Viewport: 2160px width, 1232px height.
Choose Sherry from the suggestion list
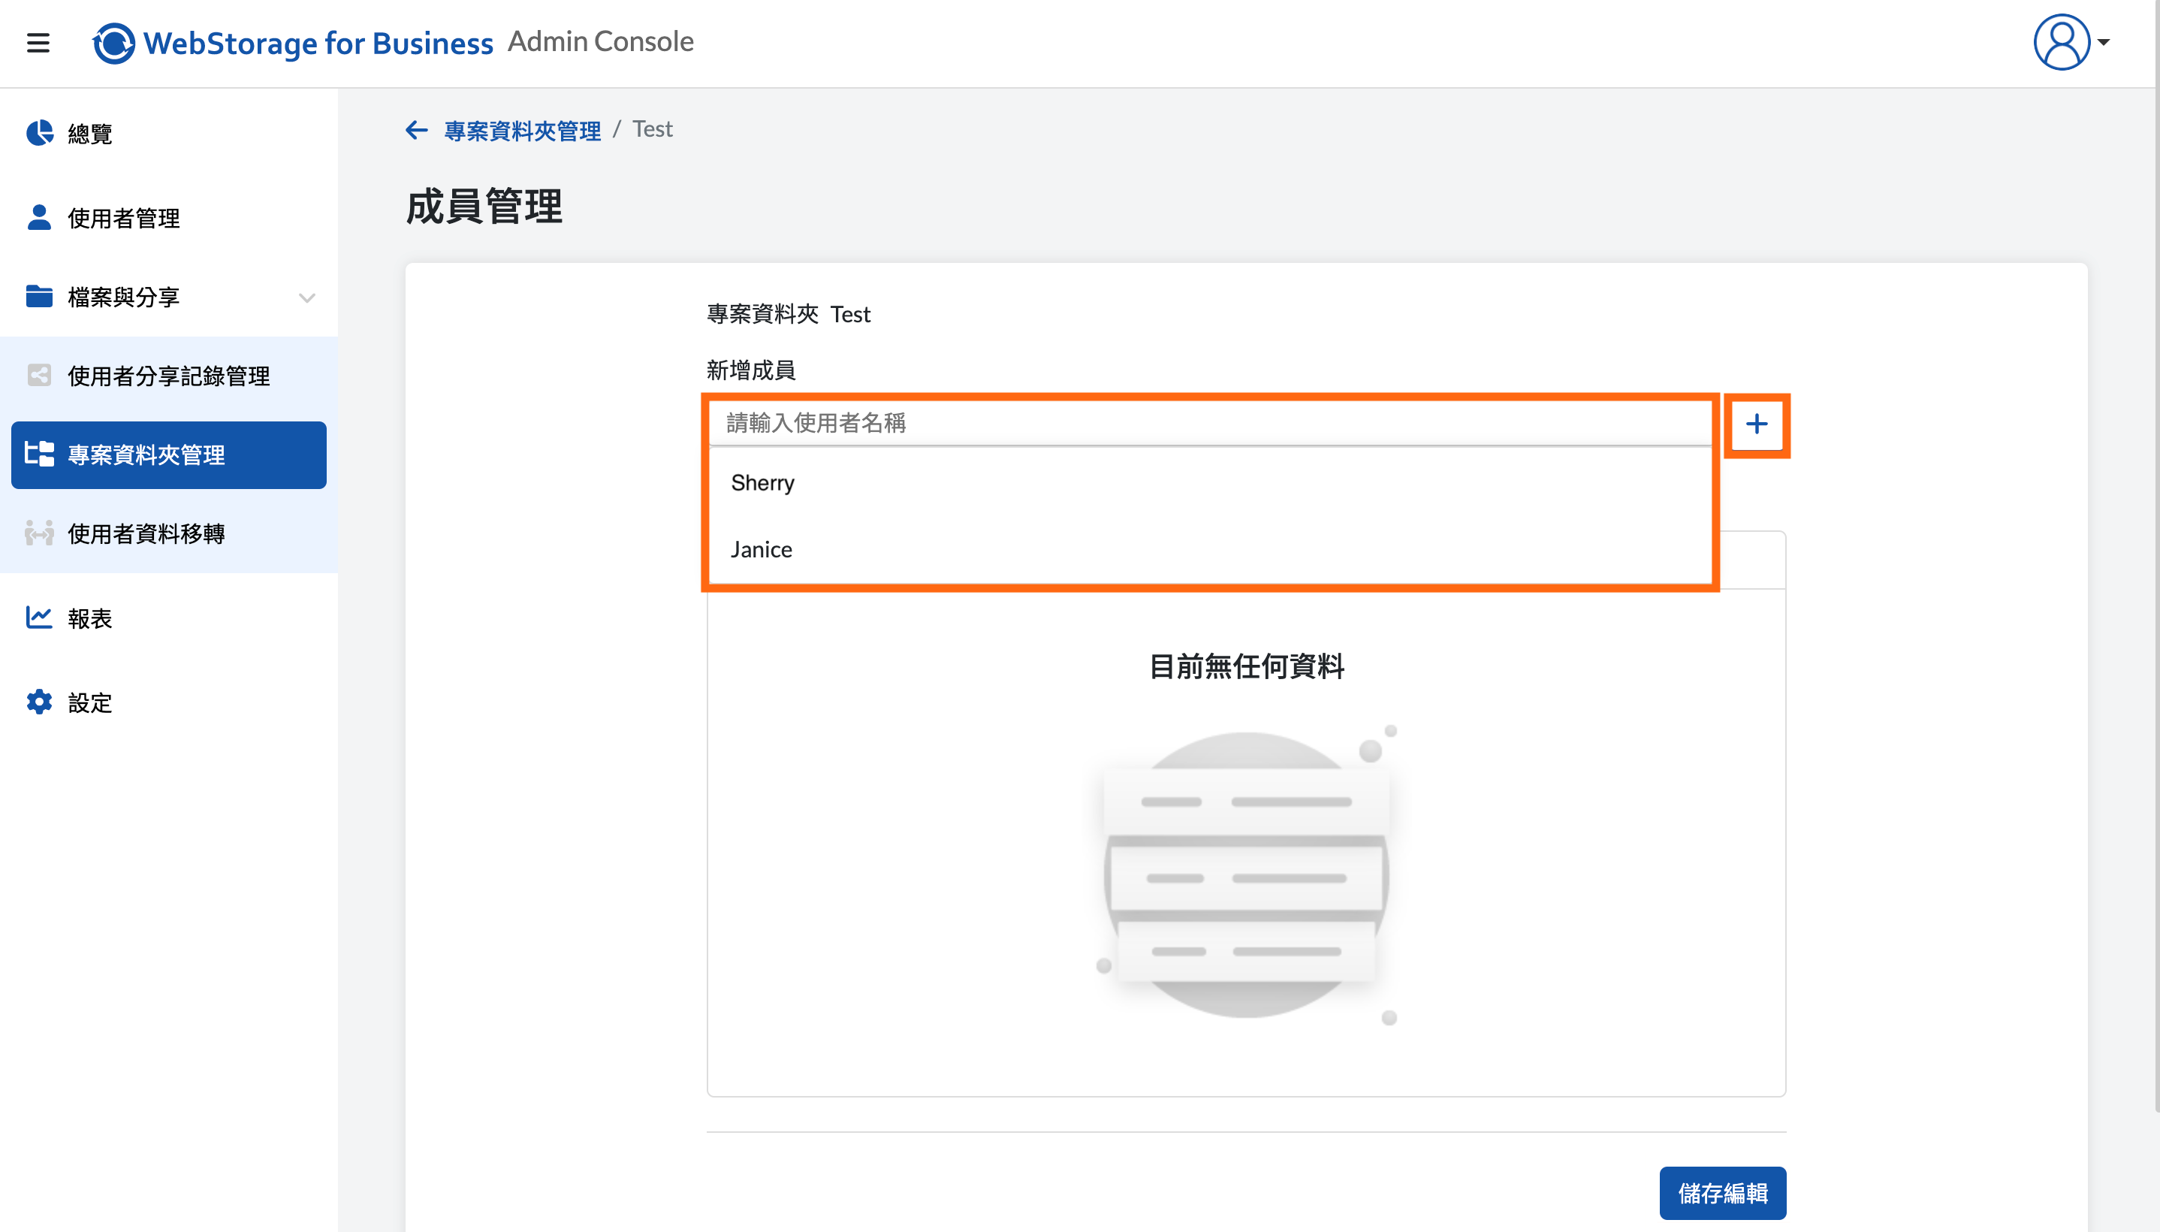1209,482
